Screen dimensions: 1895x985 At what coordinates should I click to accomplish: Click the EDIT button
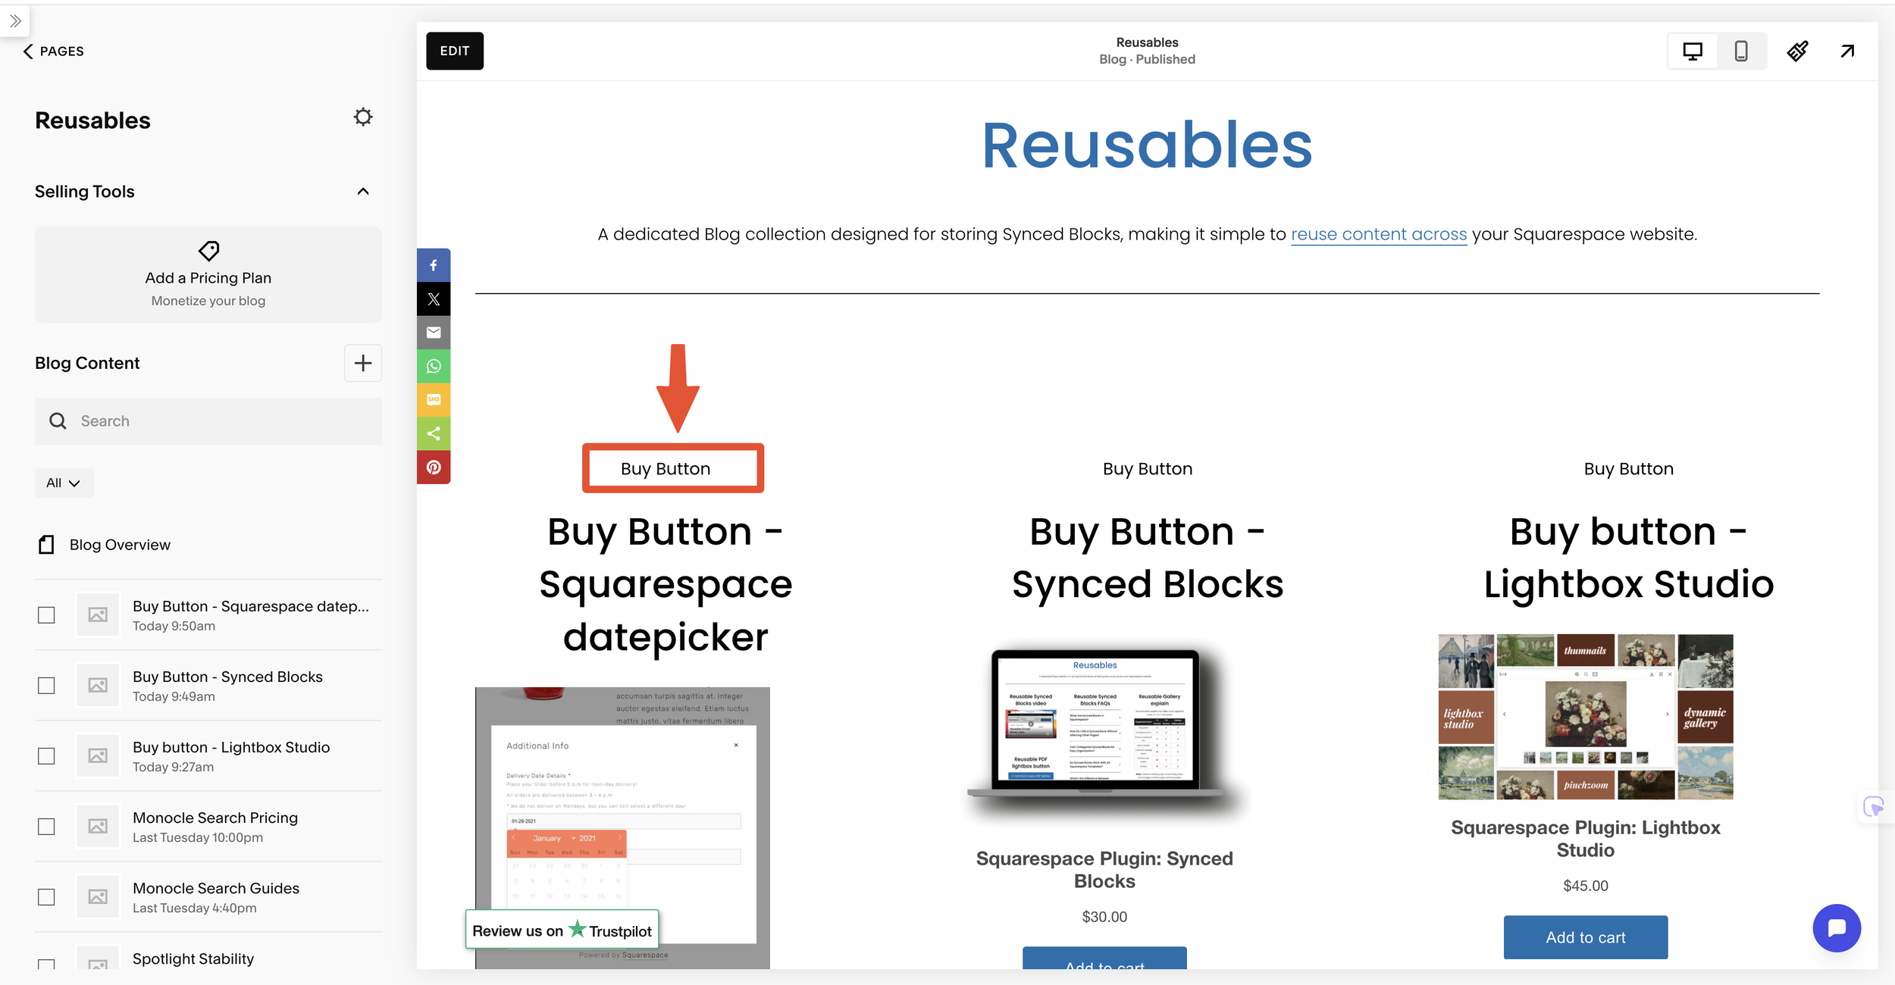[455, 51]
